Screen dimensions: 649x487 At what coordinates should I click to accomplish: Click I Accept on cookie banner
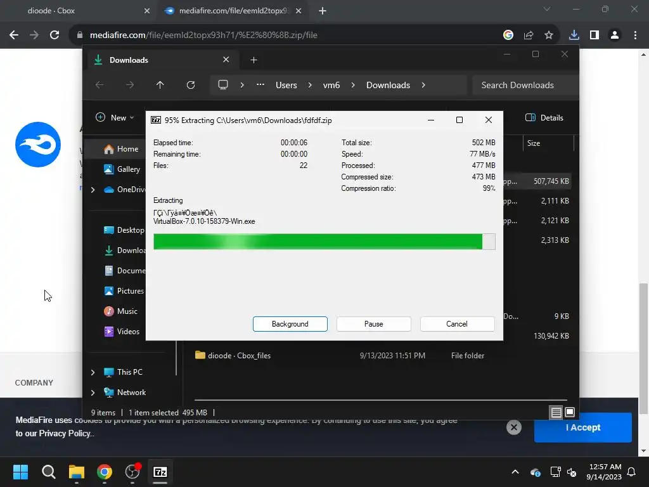tap(583, 427)
